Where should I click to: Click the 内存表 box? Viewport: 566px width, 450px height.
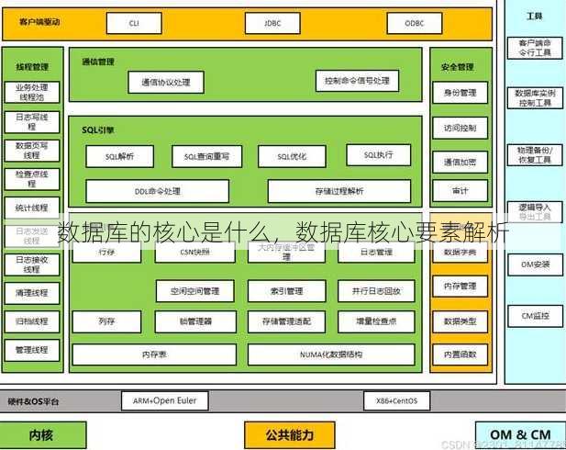tap(154, 354)
